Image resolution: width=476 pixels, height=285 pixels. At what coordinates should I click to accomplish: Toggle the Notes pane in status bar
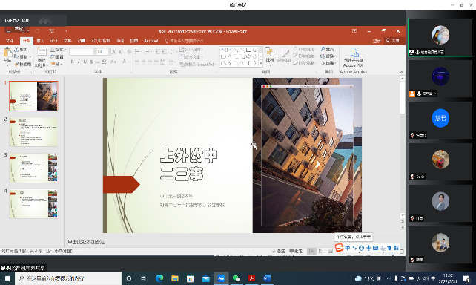pyautogui.click(x=279, y=252)
